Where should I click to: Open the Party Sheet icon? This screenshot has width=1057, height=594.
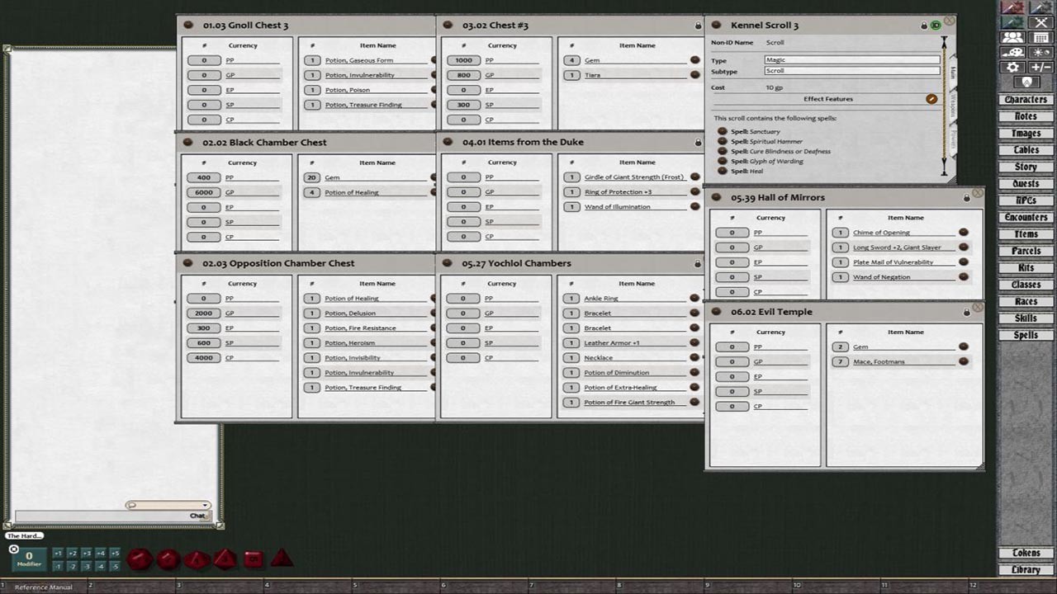(x=1012, y=37)
